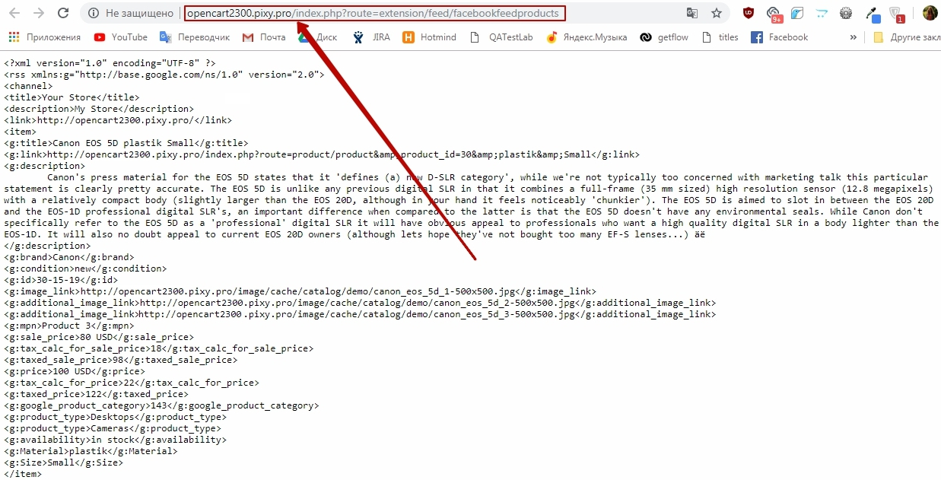Open site info for 'Не защищено'
Image resolution: width=941 pixels, height=480 pixels.
tap(130, 14)
